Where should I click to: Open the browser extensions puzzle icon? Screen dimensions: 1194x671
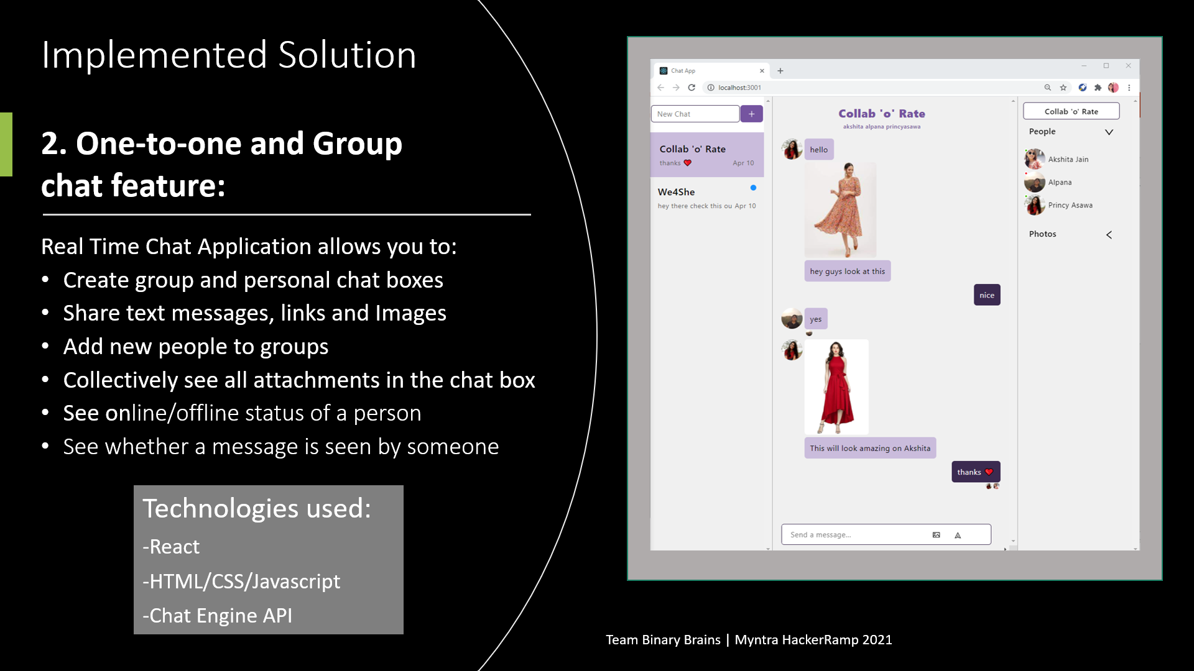[x=1098, y=88]
